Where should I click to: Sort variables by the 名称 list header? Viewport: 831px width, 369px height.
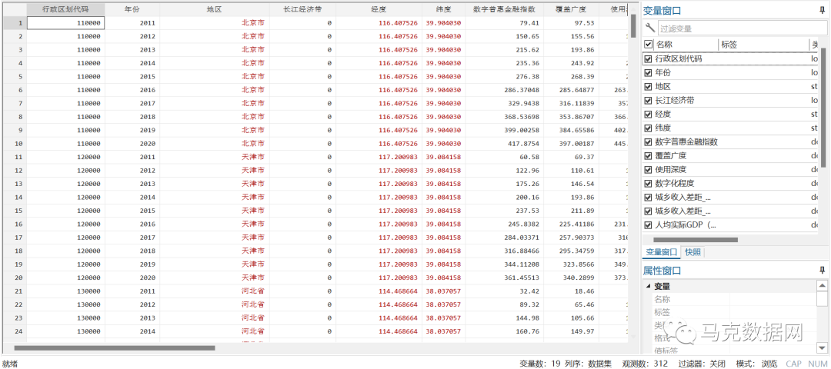click(686, 45)
